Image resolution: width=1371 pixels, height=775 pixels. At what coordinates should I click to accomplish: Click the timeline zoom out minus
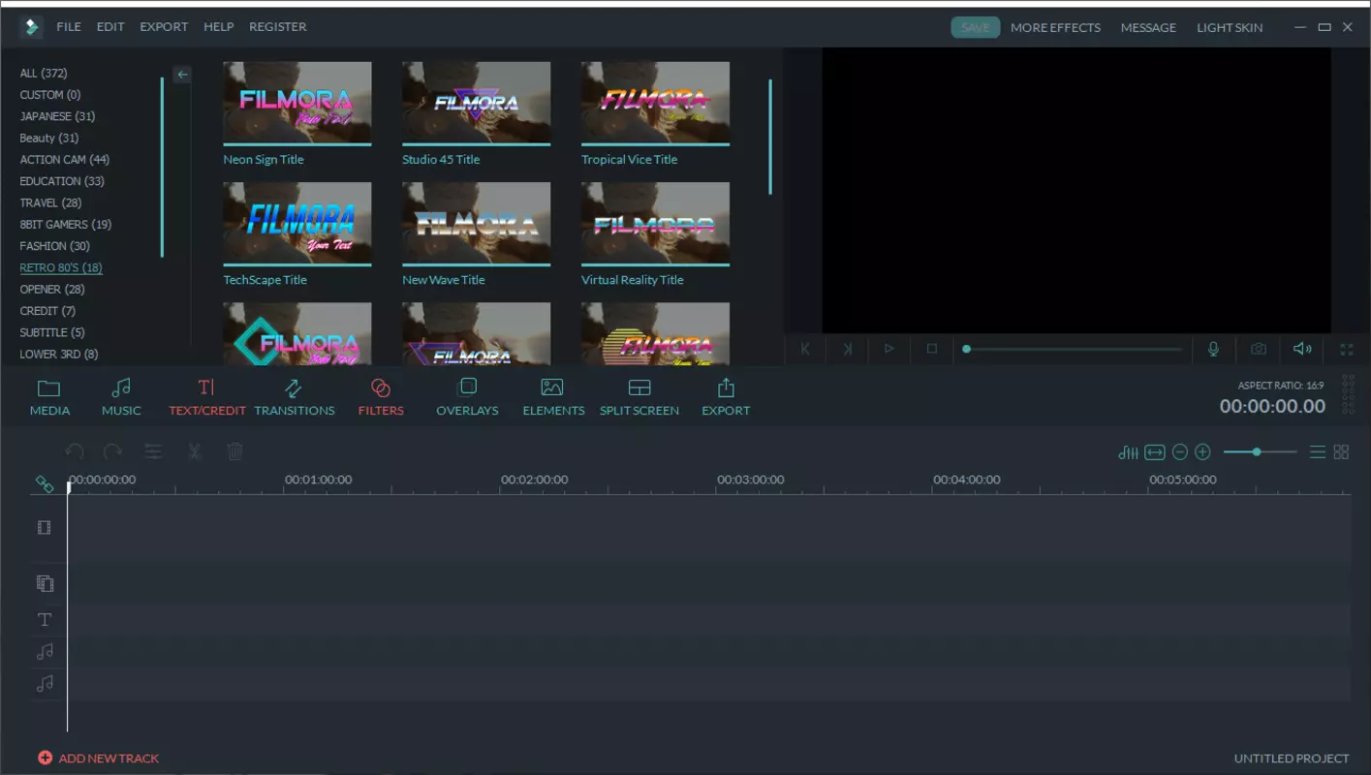(x=1179, y=452)
